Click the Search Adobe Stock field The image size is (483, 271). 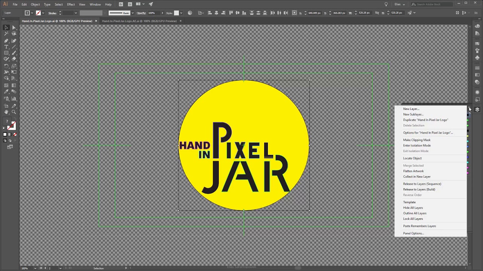(x=432, y=4)
